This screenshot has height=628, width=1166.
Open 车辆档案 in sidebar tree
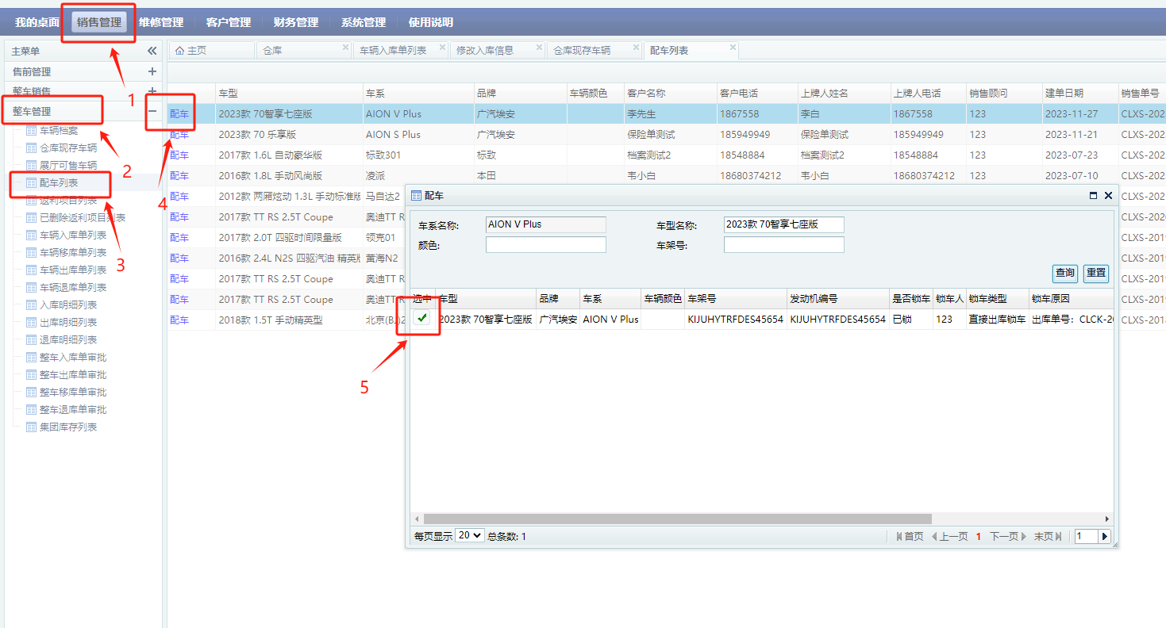pos(58,130)
